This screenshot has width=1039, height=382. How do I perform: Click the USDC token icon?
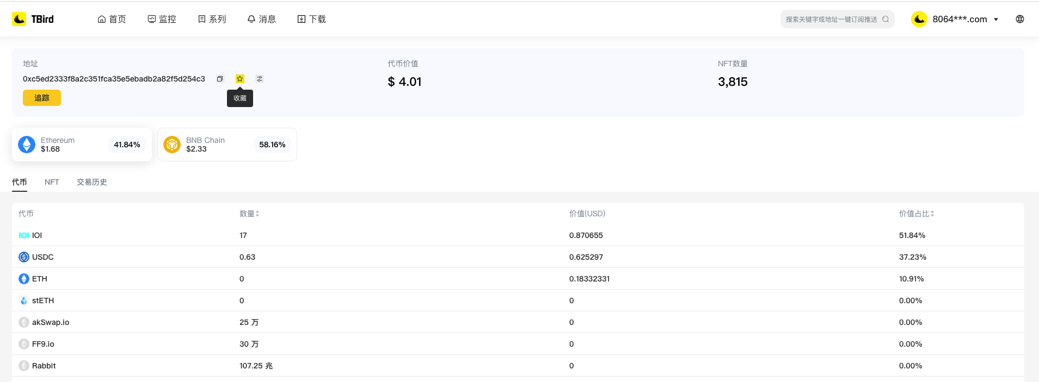[24, 257]
